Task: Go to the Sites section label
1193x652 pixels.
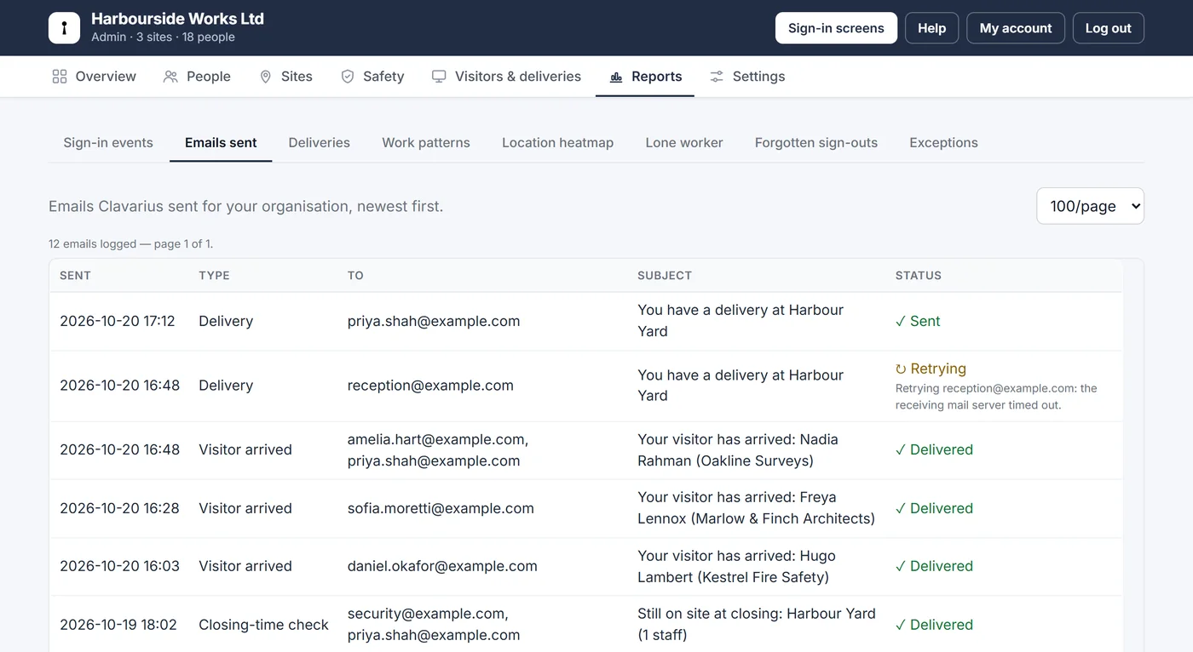Action: tap(297, 77)
